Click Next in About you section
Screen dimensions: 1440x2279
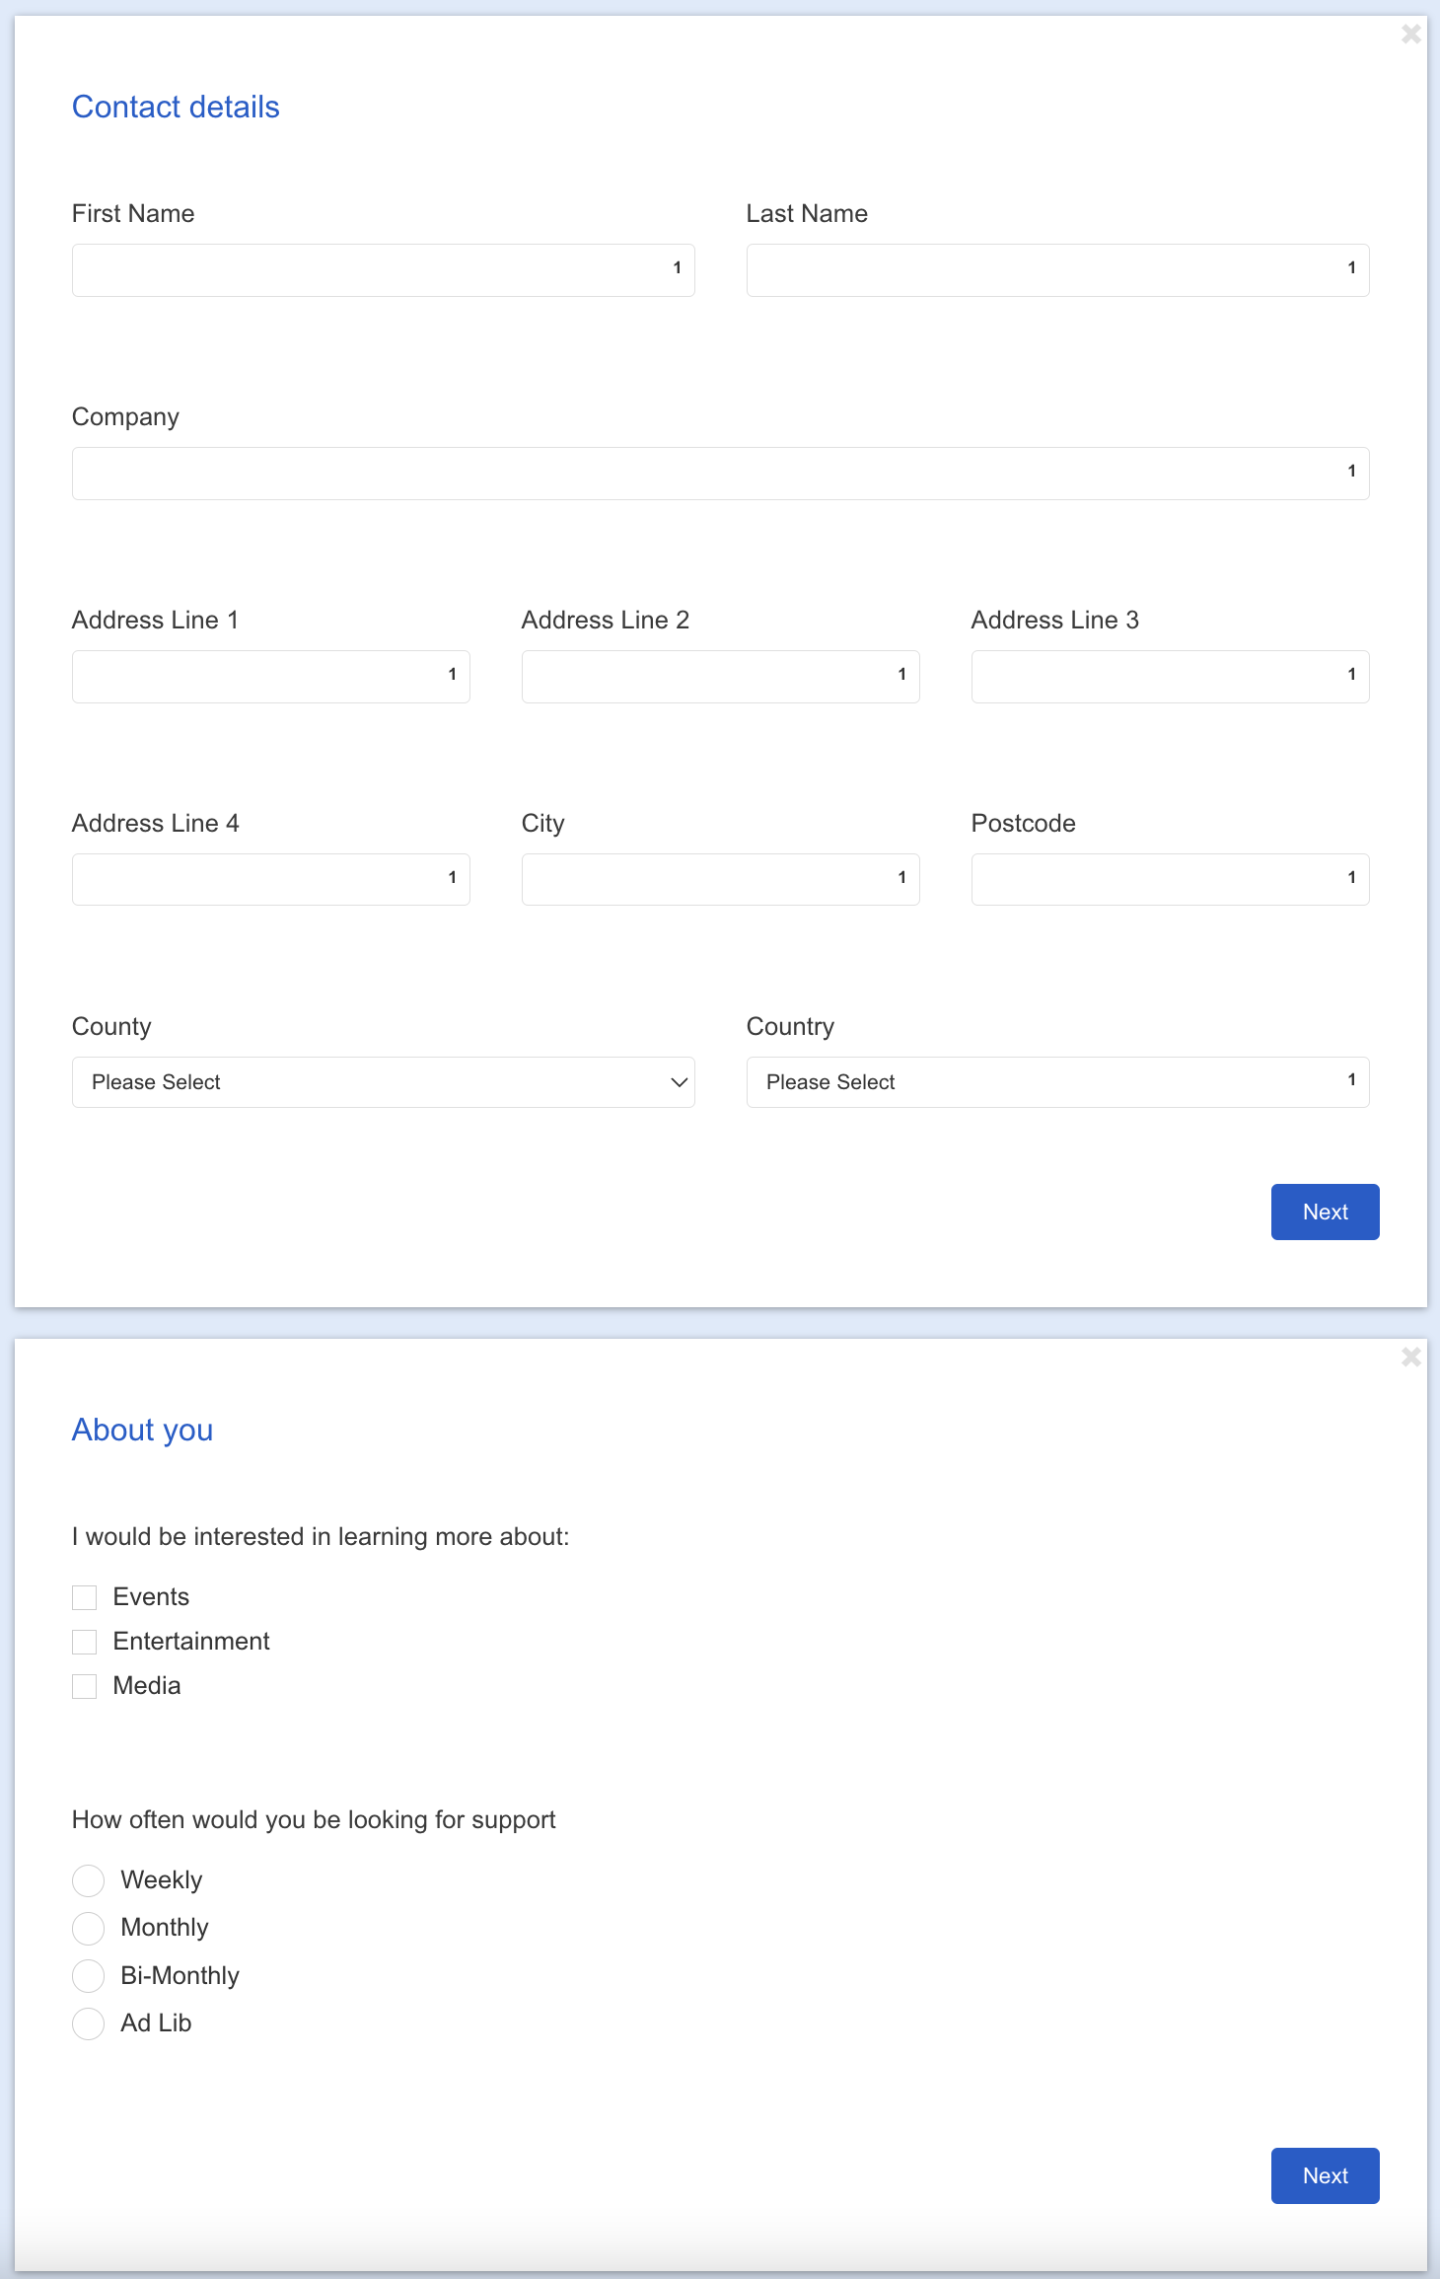click(1325, 2175)
